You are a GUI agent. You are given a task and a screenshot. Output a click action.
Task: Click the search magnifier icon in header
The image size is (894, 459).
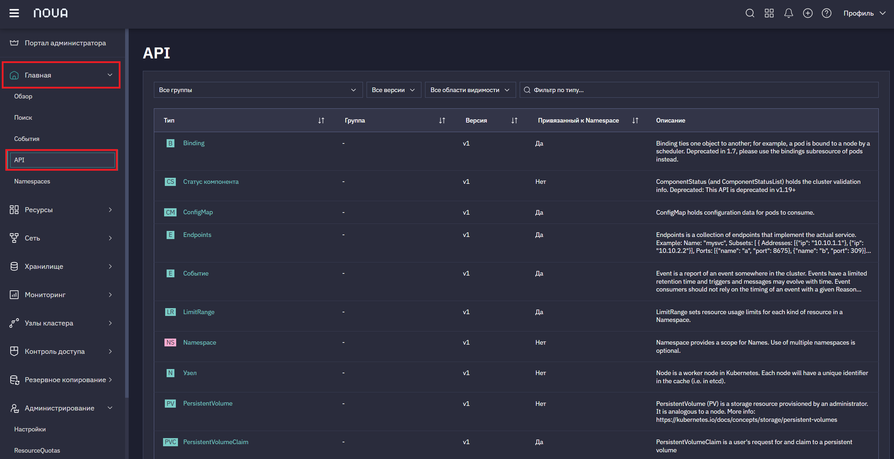pos(750,13)
